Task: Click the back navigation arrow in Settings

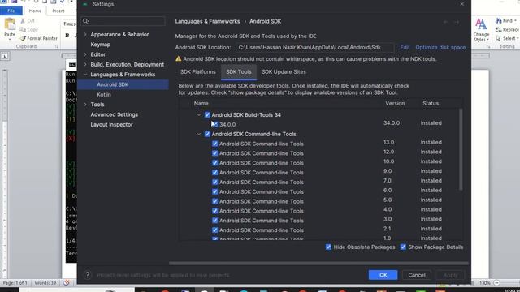Action: 446,22
